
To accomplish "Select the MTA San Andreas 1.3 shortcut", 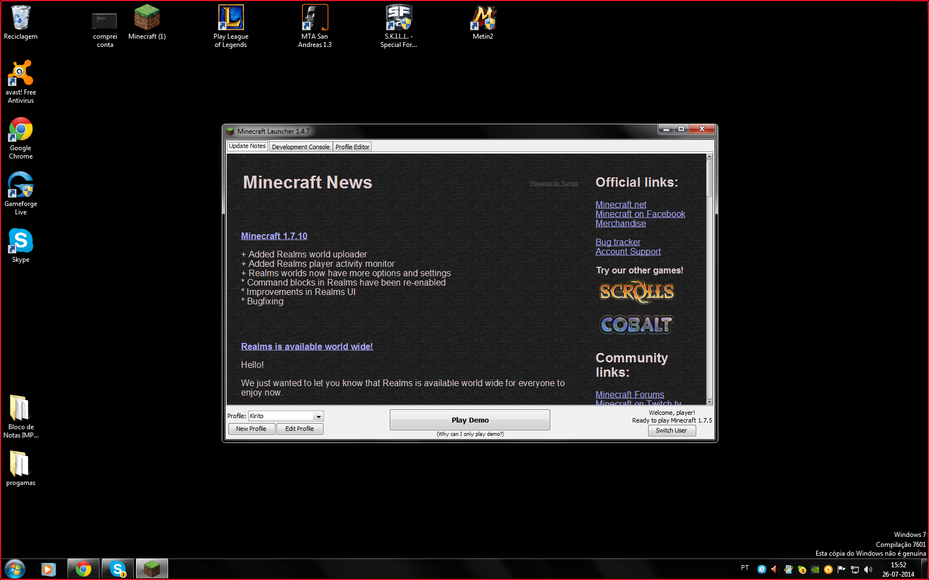I will (315, 27).
